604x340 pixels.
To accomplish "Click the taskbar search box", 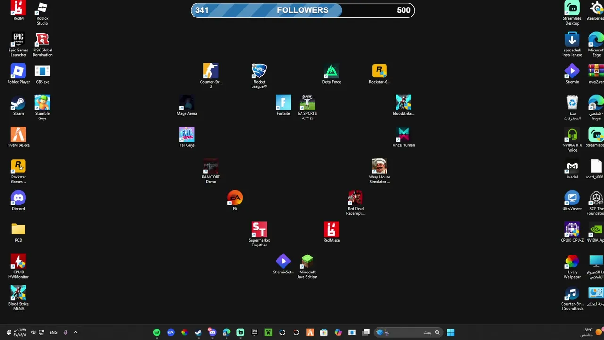I will [409, 332].
